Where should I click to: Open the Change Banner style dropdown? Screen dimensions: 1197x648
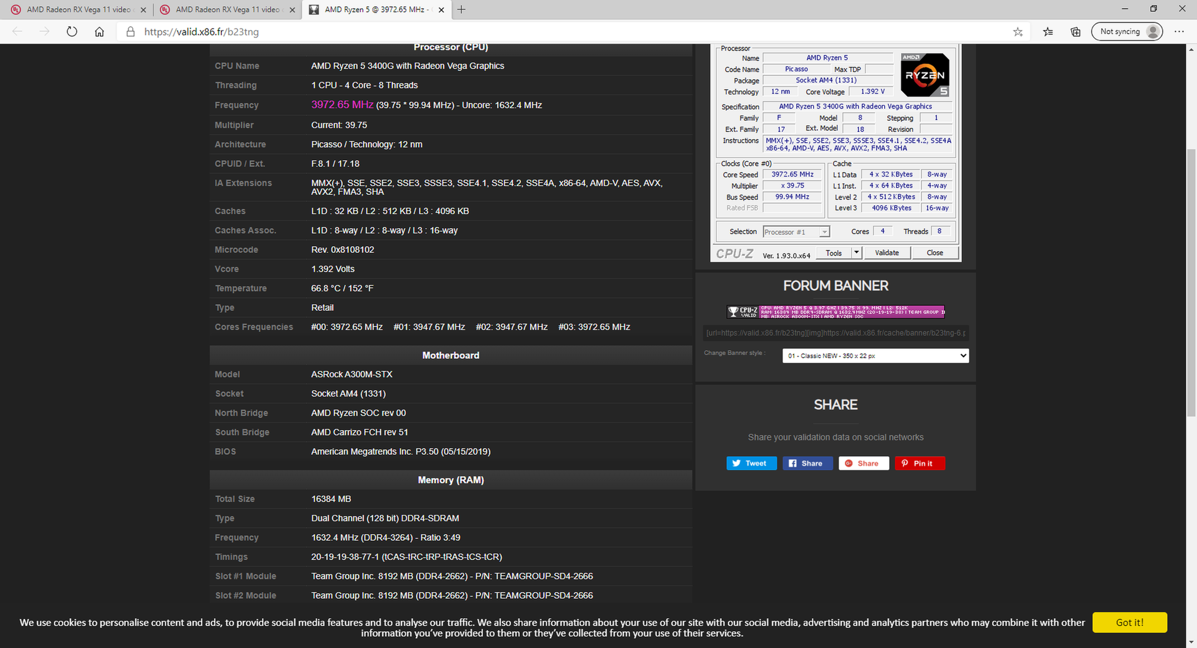click(x=875, y=356)
